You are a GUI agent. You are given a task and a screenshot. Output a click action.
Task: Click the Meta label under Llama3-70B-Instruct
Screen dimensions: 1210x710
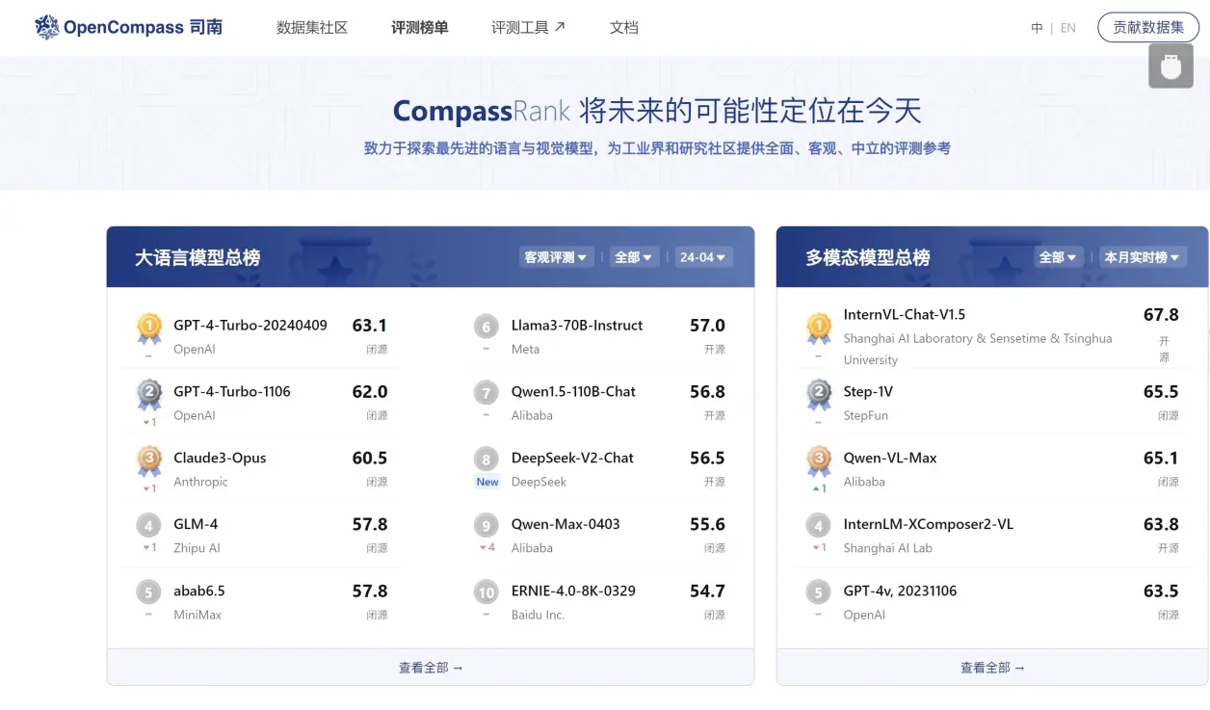pos(526,349)
